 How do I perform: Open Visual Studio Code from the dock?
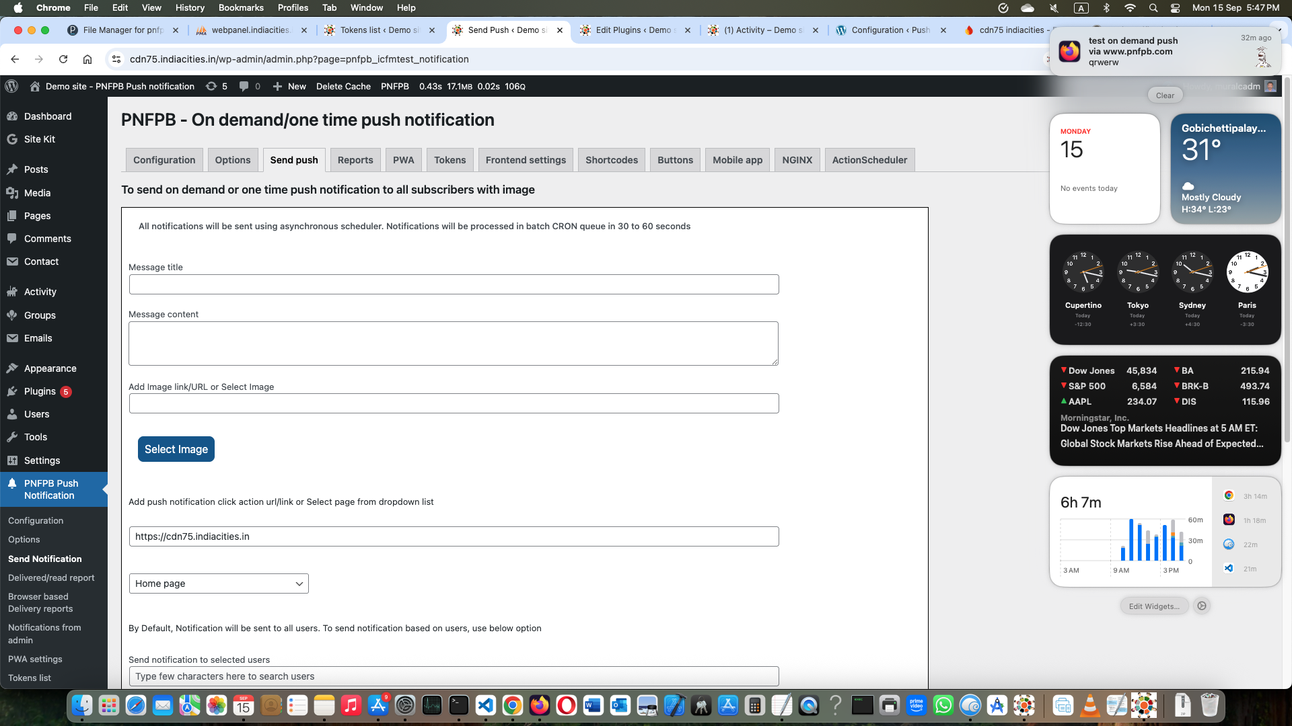coord(485,705)
